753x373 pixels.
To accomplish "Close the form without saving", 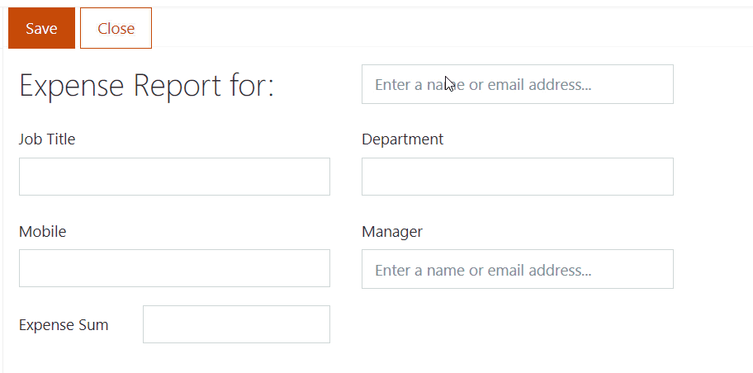I will tap(116, 28).
